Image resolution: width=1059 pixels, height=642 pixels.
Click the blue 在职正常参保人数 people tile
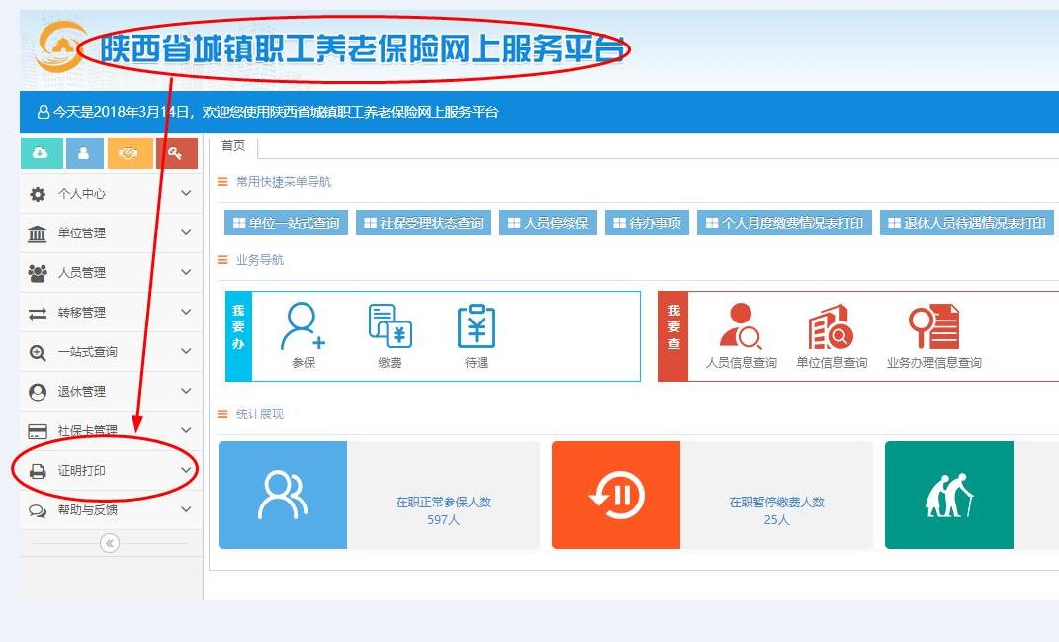point(283,495)
